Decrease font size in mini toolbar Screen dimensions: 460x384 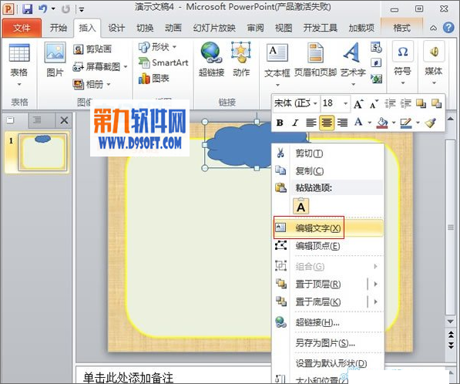(x=374, y=104)
